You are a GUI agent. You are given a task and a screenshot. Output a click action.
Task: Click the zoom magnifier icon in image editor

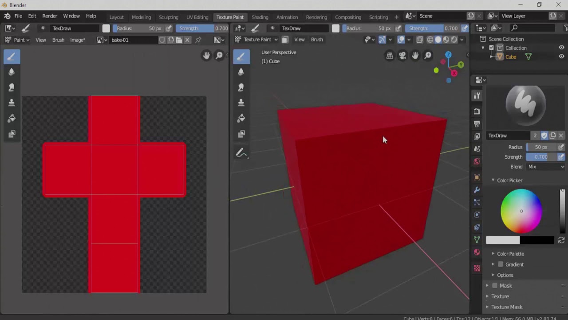coord(219,56)
